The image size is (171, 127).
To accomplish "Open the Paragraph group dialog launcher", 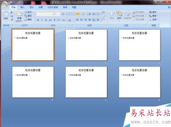I will point(106,25).
